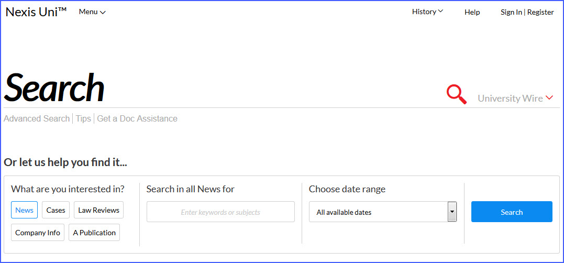Select the Cases interest option
This screenshot has width=564, height=263.
click(56, 210)
